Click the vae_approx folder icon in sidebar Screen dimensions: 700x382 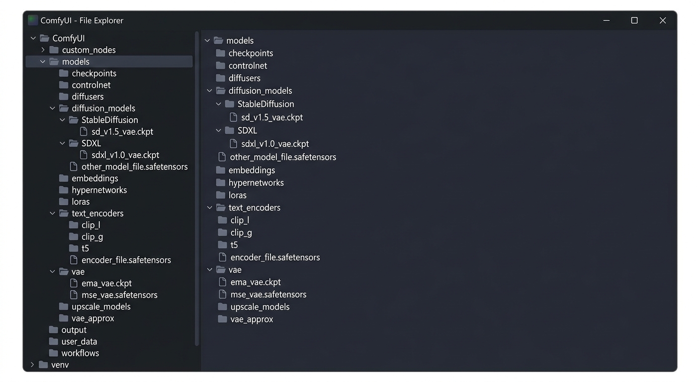coord(64,318)
